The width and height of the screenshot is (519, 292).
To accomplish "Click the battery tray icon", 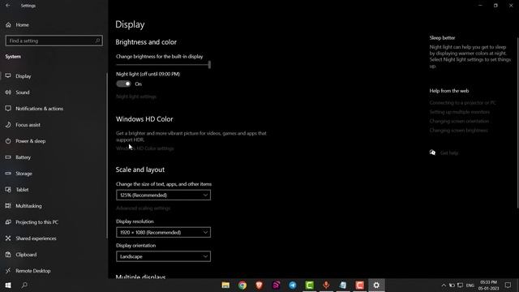I will point(452,286).
